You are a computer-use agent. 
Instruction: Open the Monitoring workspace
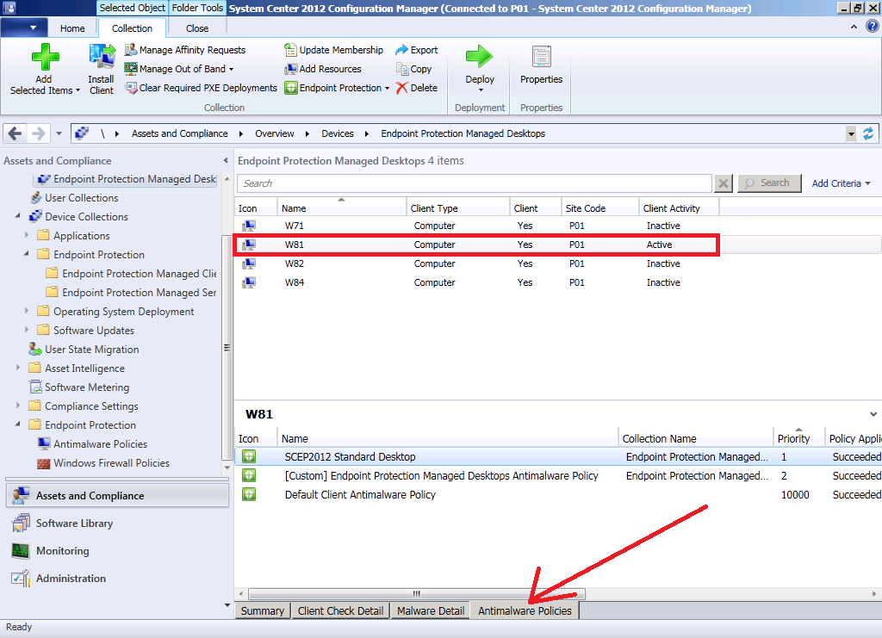117,551
